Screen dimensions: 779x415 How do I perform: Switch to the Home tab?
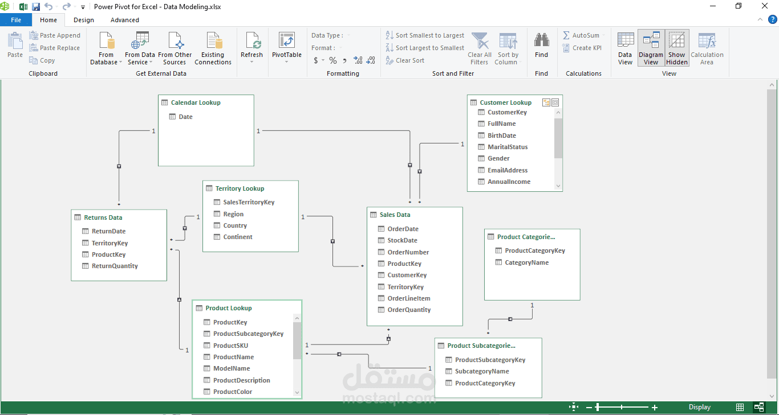click(x=48, y=20)
